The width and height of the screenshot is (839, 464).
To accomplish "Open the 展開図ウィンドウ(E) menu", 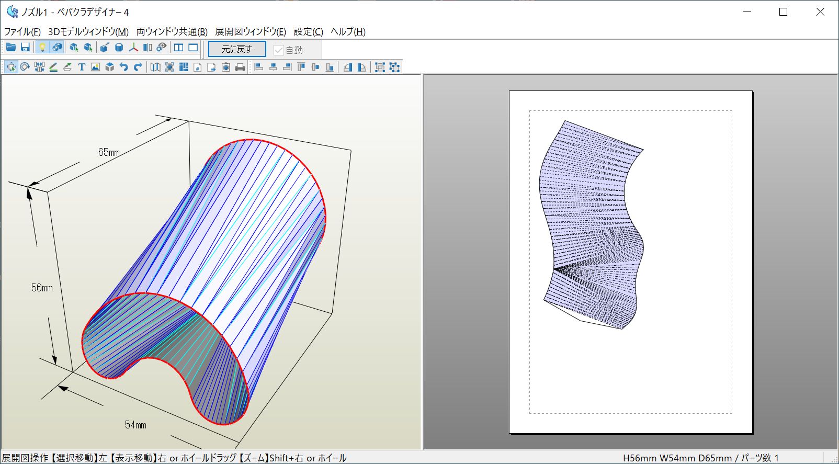I will 251,32.
